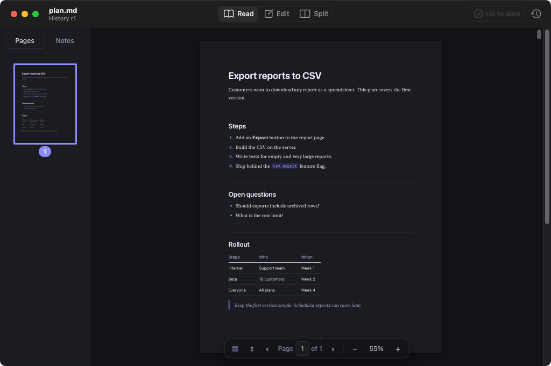Choose continuous scroll layout icon
The height and width of the screenshot is (366, 551).
click(x=235, y=349)
